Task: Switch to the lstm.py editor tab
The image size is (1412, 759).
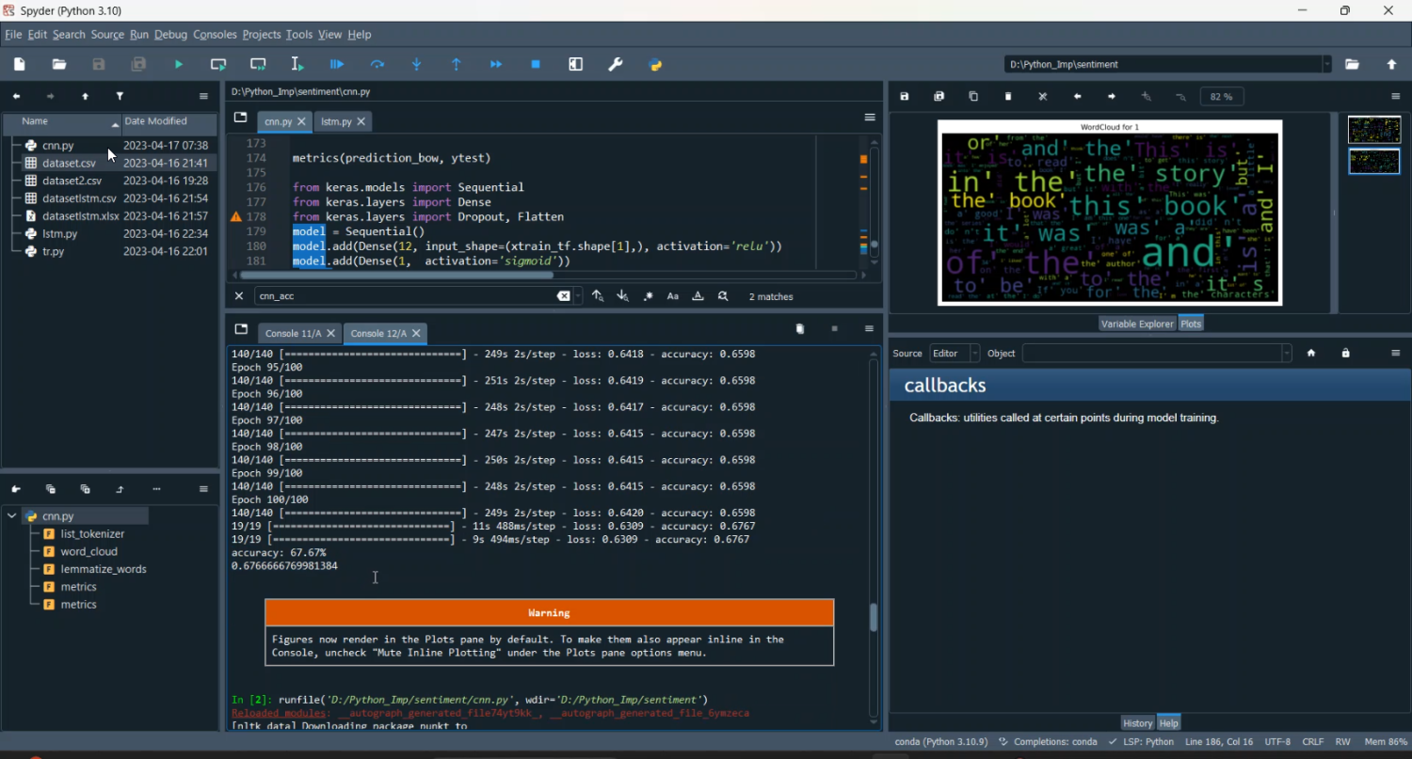Action: pos(337,121)
